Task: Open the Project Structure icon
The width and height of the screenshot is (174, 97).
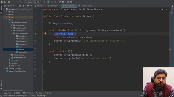Action: [63, 2]
